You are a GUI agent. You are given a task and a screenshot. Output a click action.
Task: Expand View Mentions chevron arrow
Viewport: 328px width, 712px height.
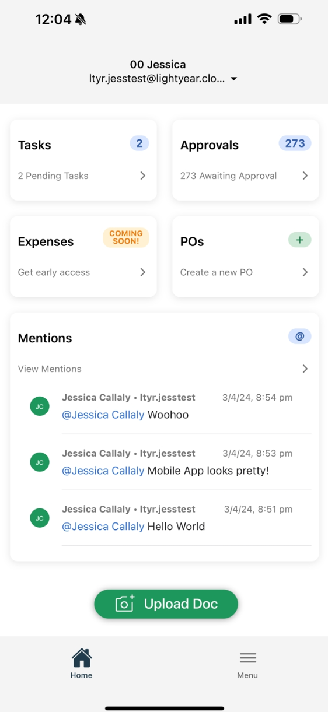click(x=305, y=369)
